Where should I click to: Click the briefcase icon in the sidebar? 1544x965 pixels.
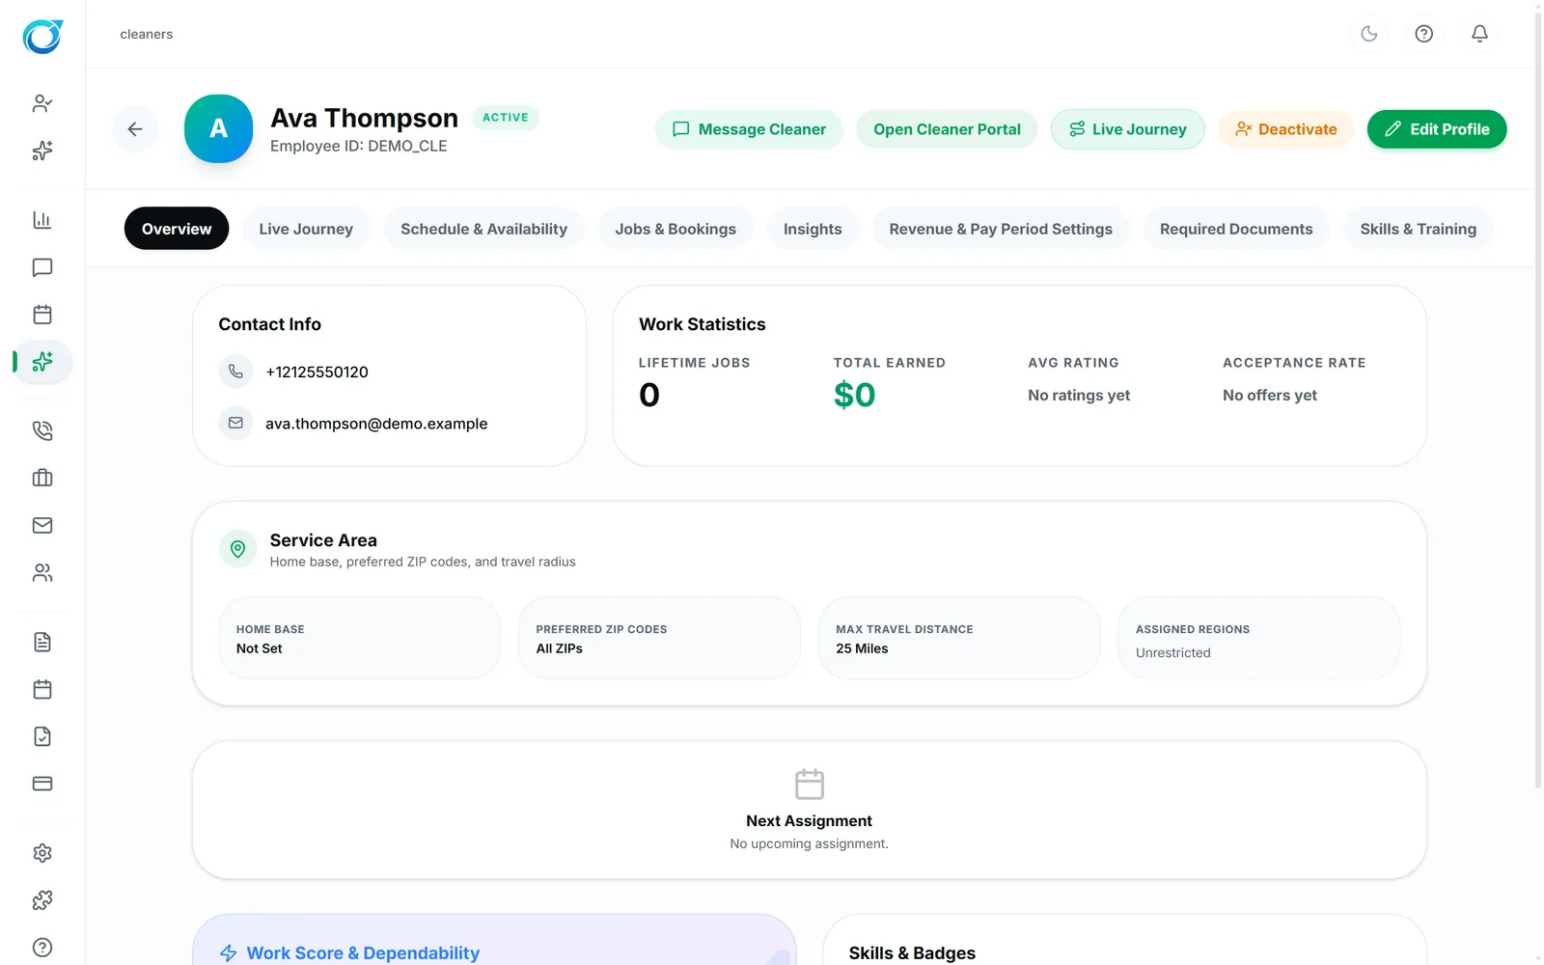42,478
